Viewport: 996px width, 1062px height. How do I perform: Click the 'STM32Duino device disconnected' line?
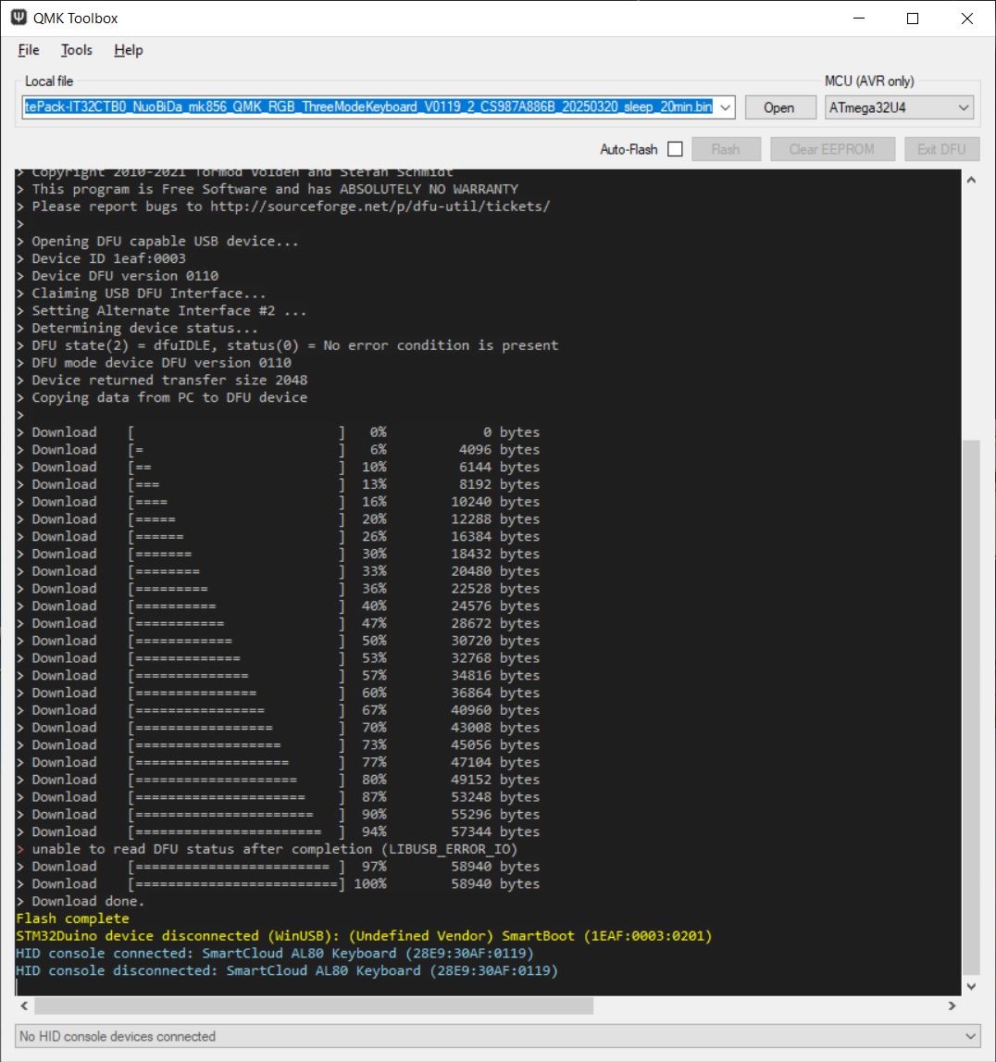pyautogui.click(x=364, y=935)
